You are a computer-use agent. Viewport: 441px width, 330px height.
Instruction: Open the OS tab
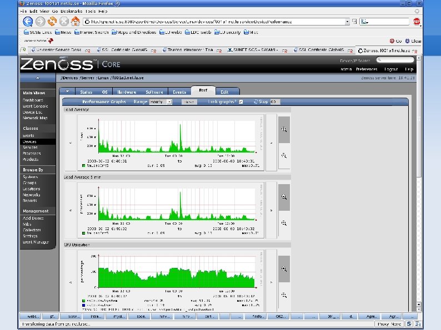[104, 92]
